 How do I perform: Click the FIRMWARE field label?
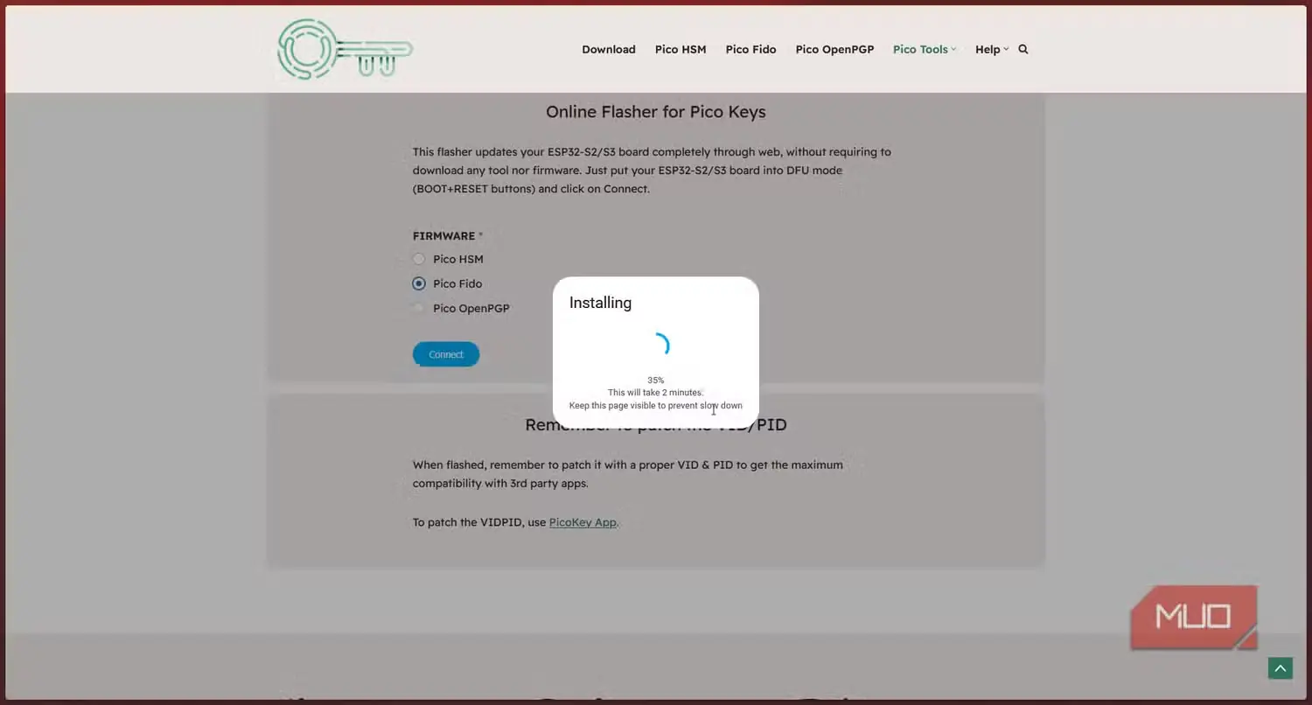(x=444, y=236)
